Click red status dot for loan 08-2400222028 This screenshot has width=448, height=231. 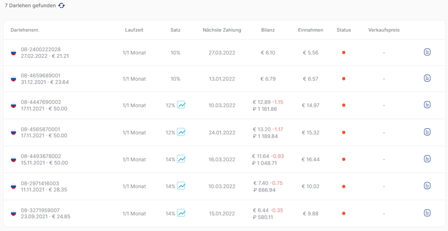coord(344,52)
